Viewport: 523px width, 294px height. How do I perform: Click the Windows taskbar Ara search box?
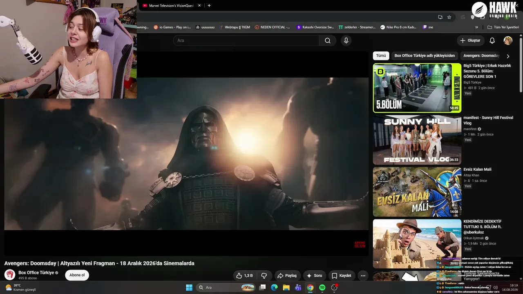pyautogui.click(x=226, y=287)
